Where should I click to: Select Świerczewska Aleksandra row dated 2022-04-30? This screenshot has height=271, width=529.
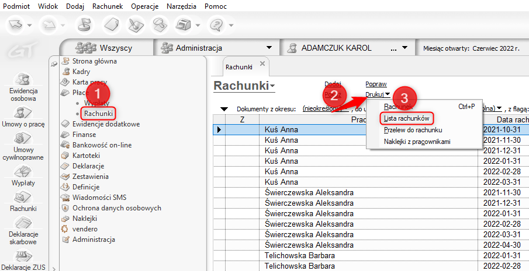[371, 245]
